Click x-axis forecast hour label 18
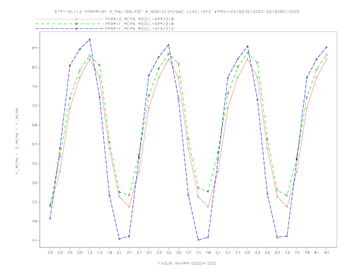The height and width of the screenshot is (275, 356). coord(109,253)
